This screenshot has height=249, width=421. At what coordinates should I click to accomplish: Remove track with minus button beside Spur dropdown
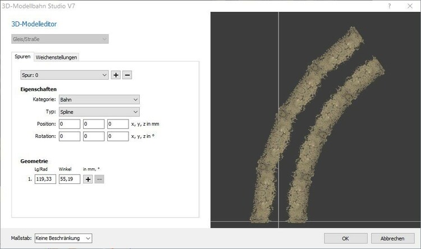127,75
